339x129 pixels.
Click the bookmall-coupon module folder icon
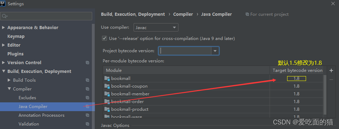pos(107,86)
